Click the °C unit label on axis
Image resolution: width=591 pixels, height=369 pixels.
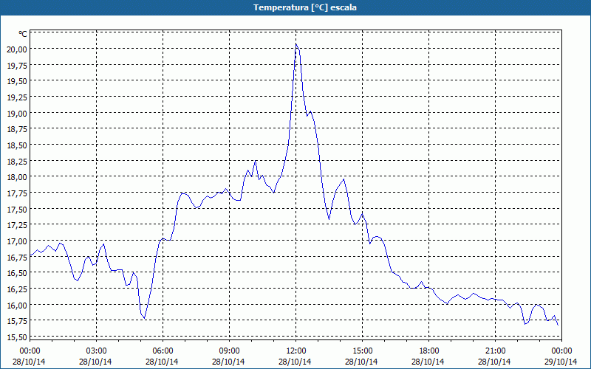pos(23,34)
